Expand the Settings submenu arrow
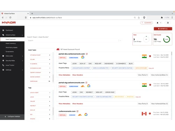Image resolution: width=175 pixels, height=131 pixels. (22, 70)
